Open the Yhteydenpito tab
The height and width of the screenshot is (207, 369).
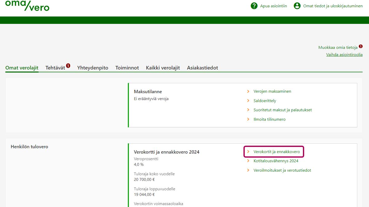coord(93,68)
